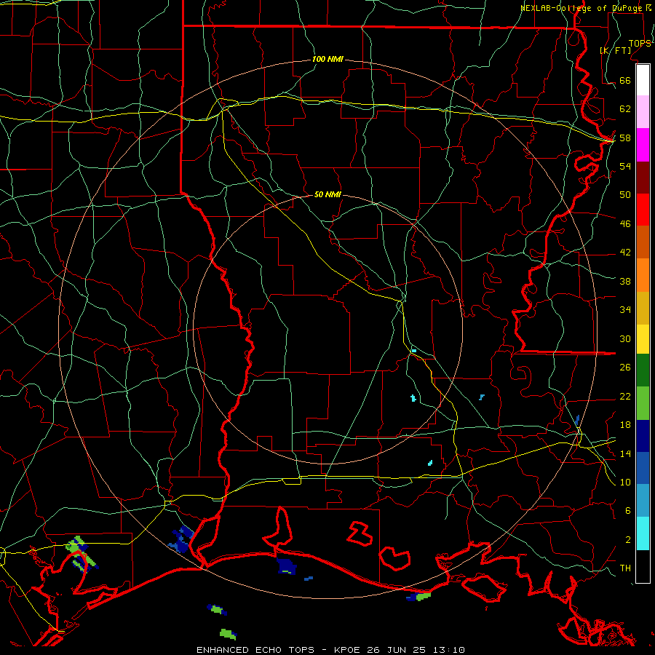
Task: Click the navy echo on the south-central coastline
Action: [287, 566]
